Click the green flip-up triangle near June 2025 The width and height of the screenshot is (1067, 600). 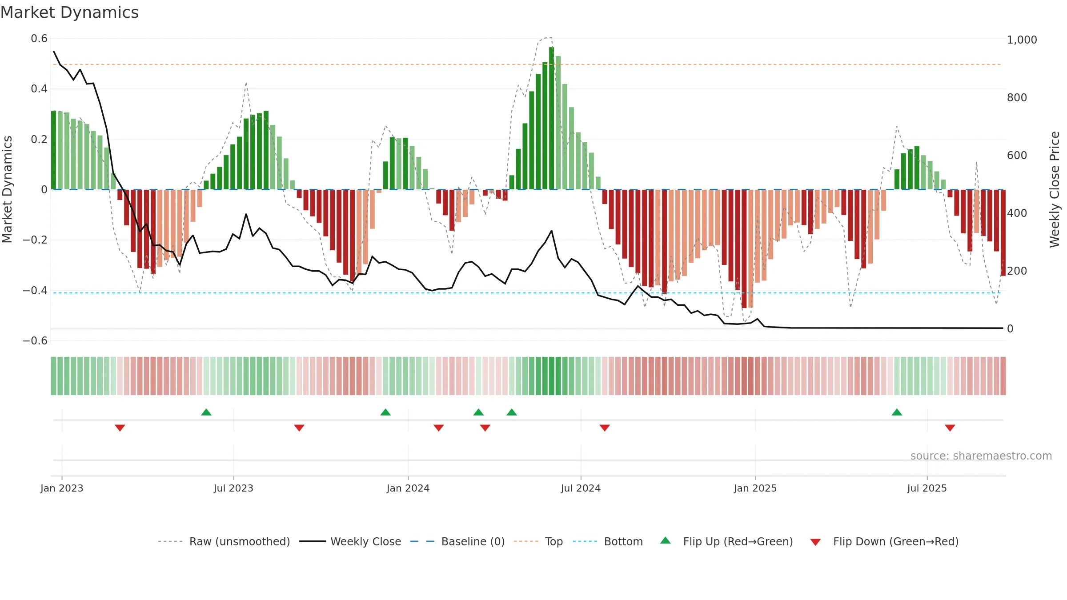point(897,412)
